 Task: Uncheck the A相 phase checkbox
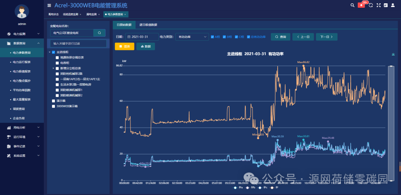[x=212, y=37]
